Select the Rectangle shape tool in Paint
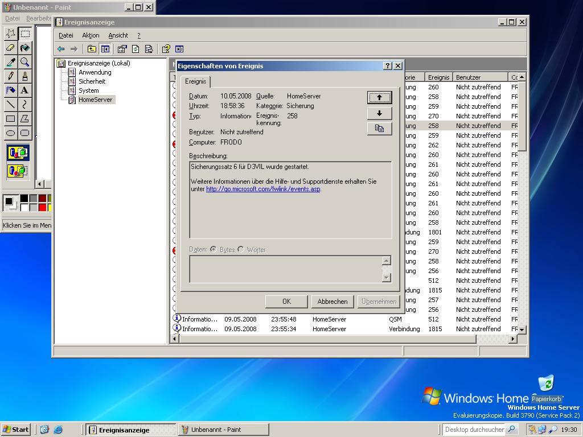This screenshot has height=437, width=583. point(11,118)
